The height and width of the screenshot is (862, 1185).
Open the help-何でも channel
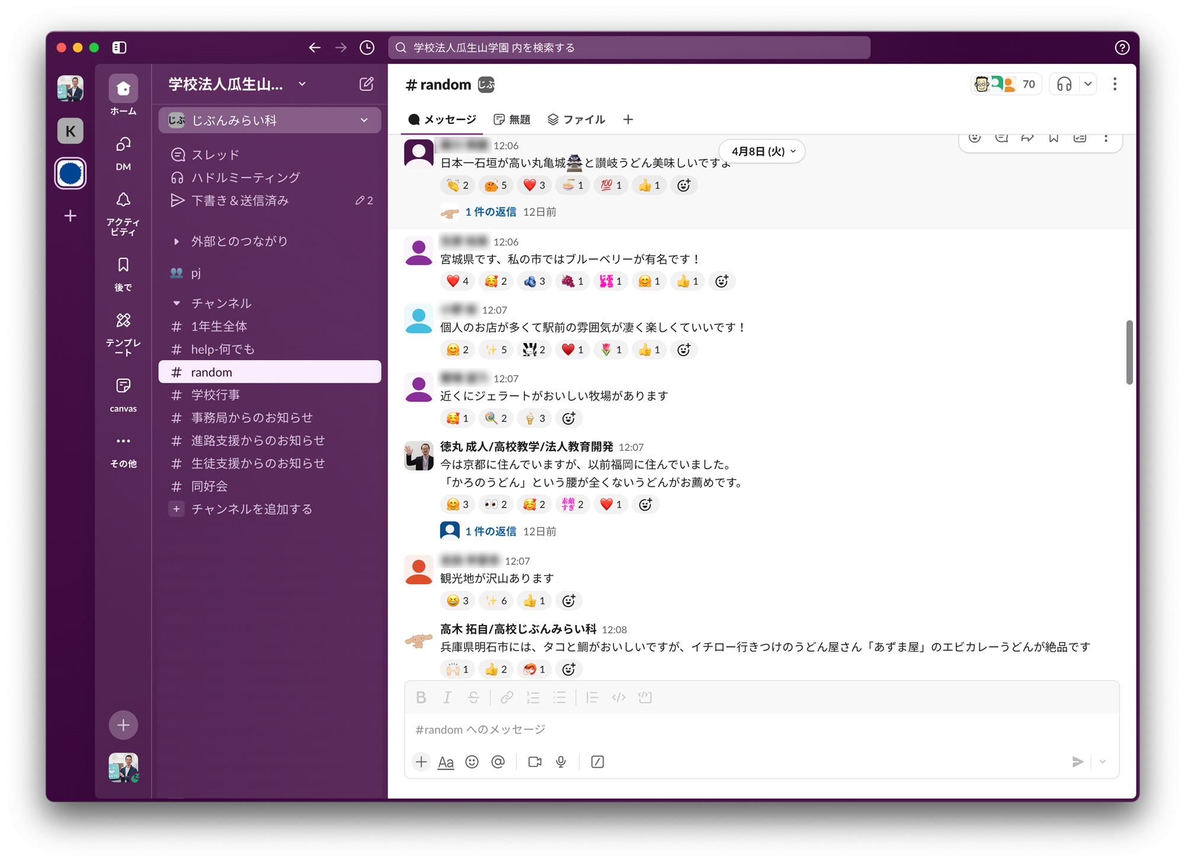270,349
